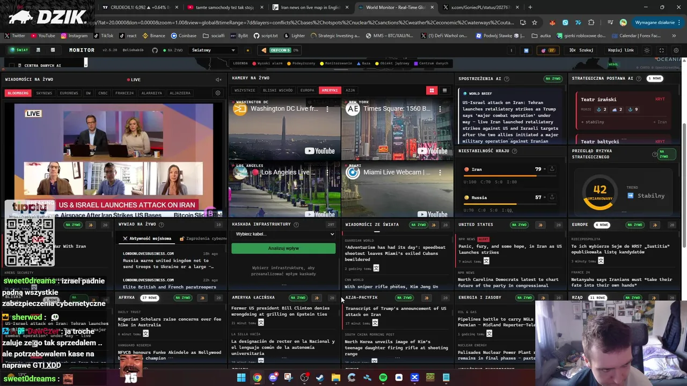Click the DEFCON 5 indicator

pos(279,50)
